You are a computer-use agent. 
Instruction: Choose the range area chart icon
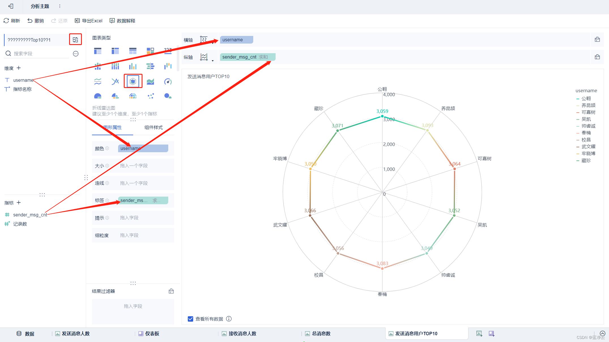tap(150, 82)
